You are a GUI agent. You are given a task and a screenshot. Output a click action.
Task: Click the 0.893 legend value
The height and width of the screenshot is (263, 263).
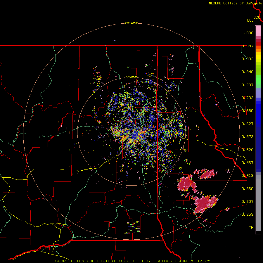248,59
